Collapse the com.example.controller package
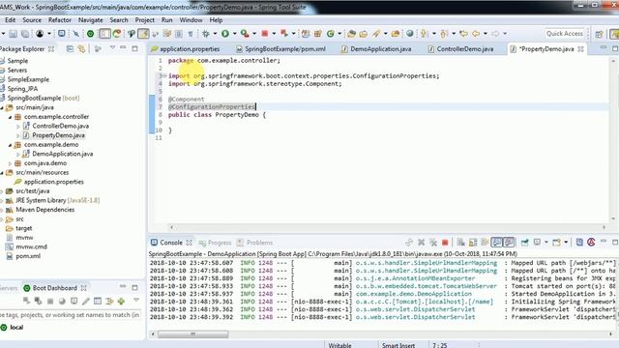The image size is (619, 348). [11, 117]
